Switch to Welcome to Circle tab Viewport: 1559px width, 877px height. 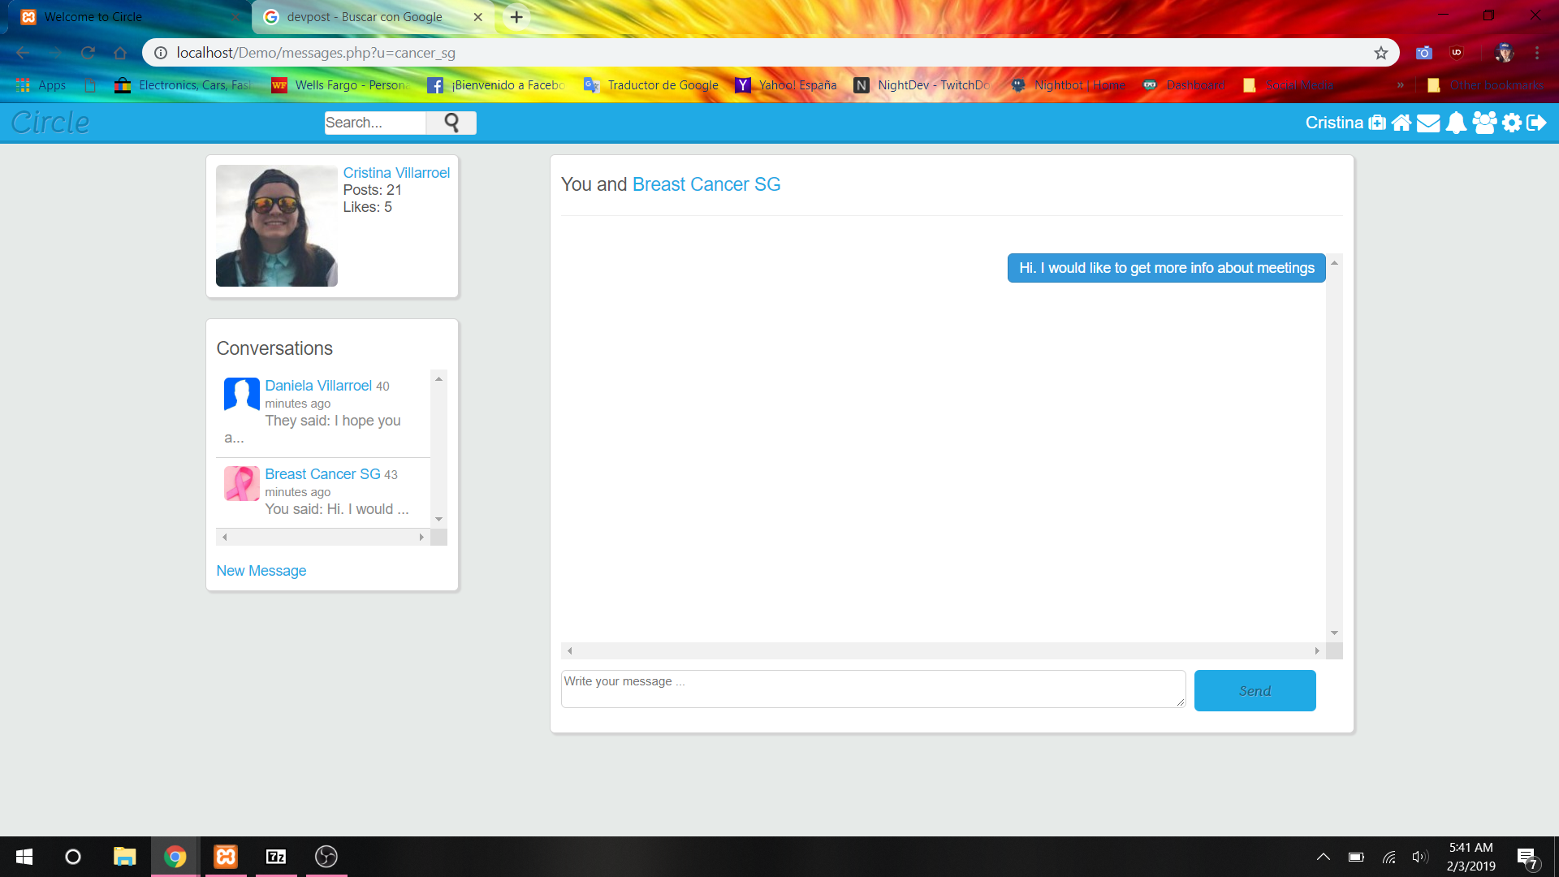[x=93, y=17]
